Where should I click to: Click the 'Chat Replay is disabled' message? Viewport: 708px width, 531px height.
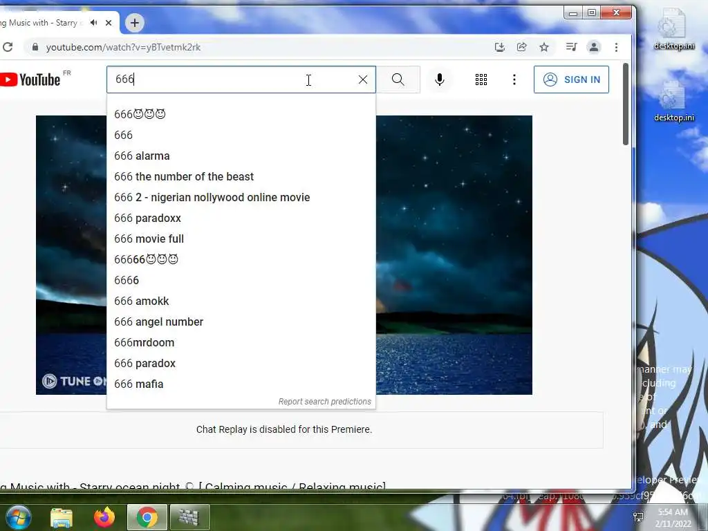tap(284, 429)
